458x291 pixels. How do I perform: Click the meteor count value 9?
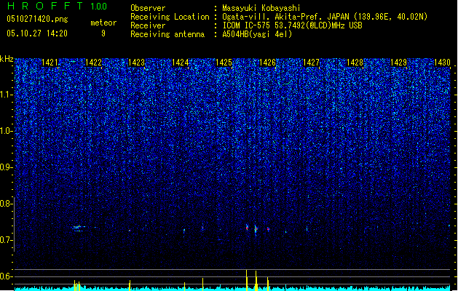103,33
